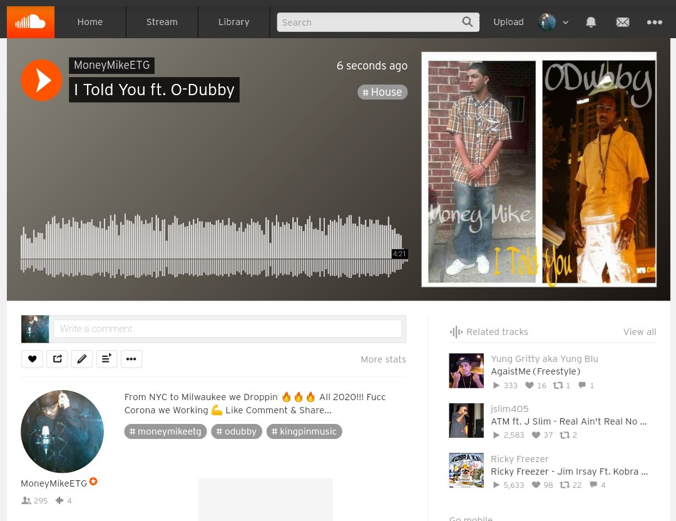This screenshot has width=676, height=521.
Task: Open the navbar three-dots menu
Action: coord(655,22)
